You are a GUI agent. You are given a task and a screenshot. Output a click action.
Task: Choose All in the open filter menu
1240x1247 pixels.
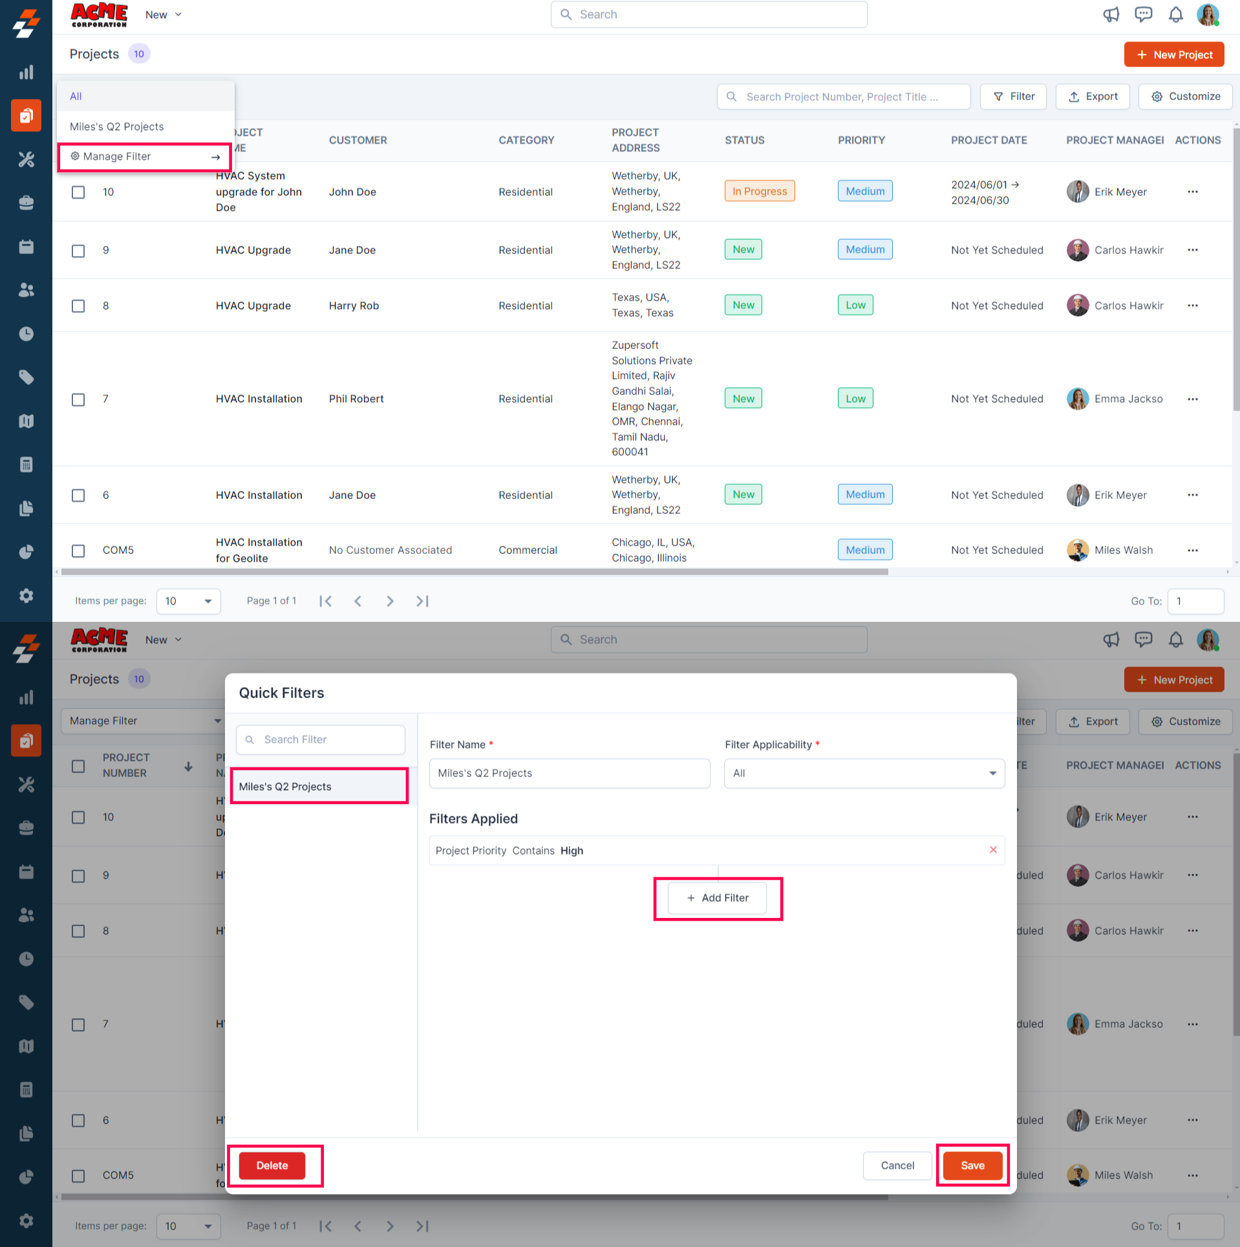coord(145,96)
